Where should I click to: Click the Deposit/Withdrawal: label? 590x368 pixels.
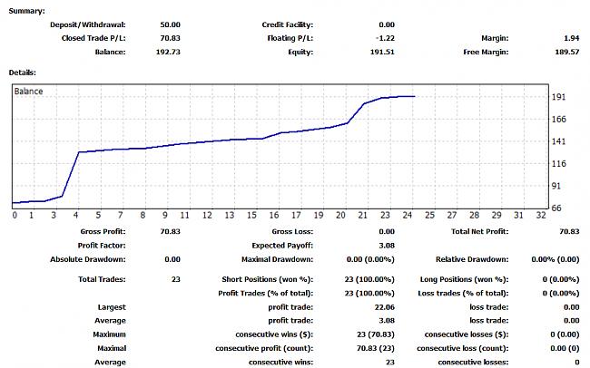coord(88,24)
